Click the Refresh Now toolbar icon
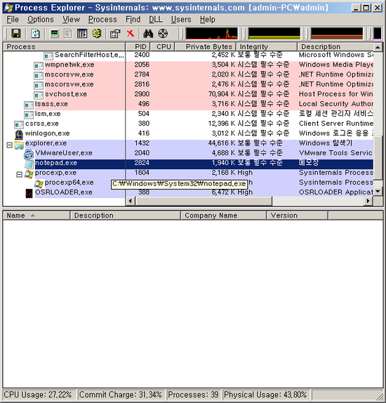This screenshot has width=386, height=403. click(36, 34)
